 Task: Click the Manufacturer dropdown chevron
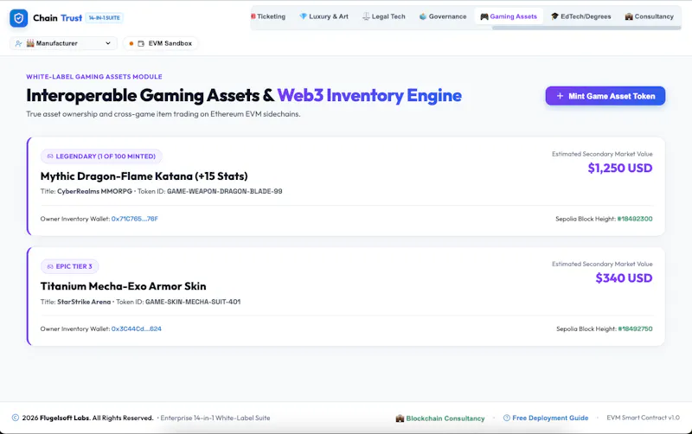tap(107, 43)
